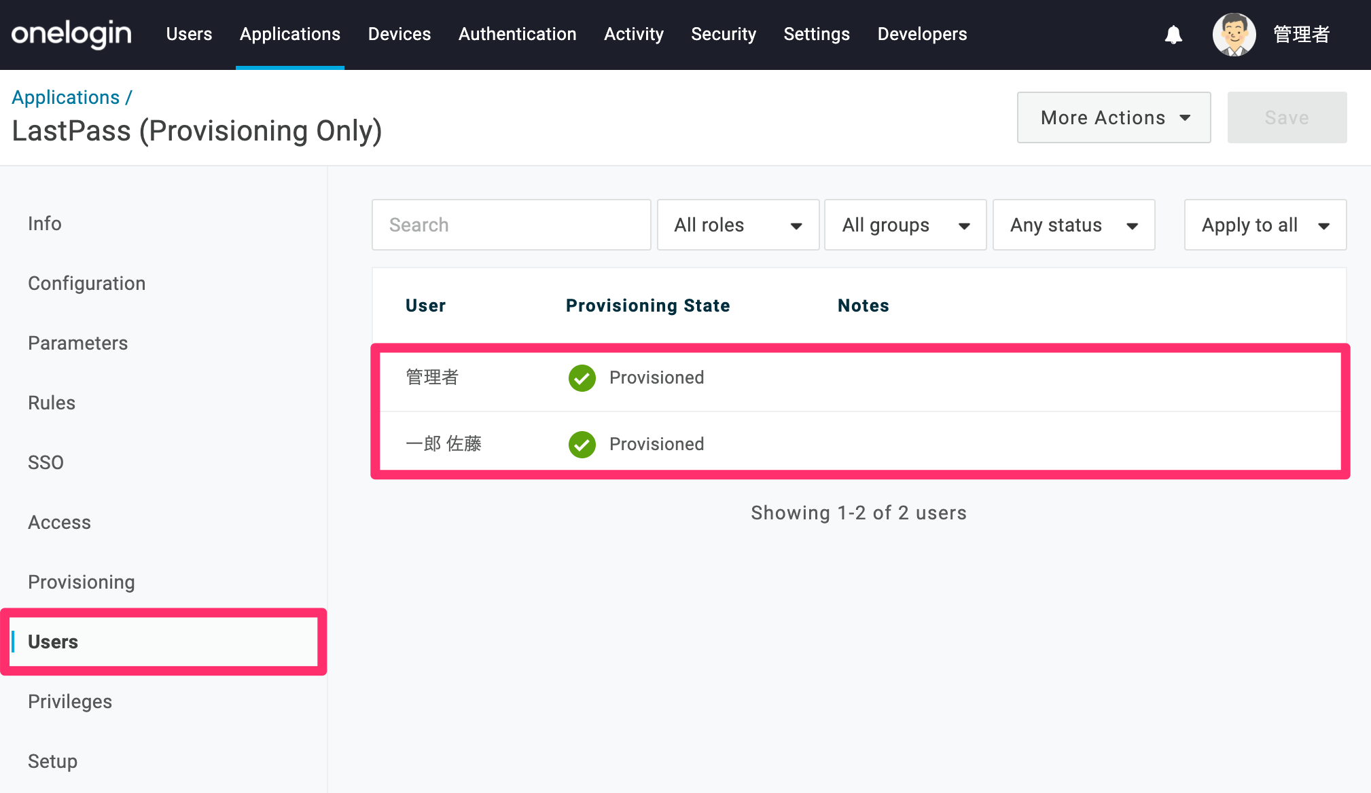This screenshot has width=1371, height=793.
Task: Open the Any status filter dropdown
Action: [x=1073, y=225]
